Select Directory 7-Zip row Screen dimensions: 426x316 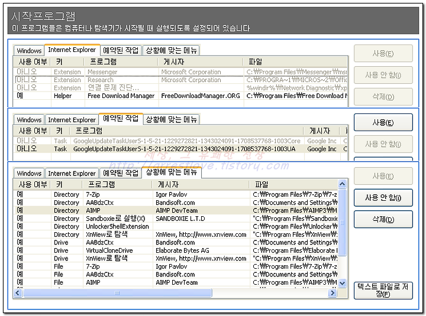[x=176, y=194]
